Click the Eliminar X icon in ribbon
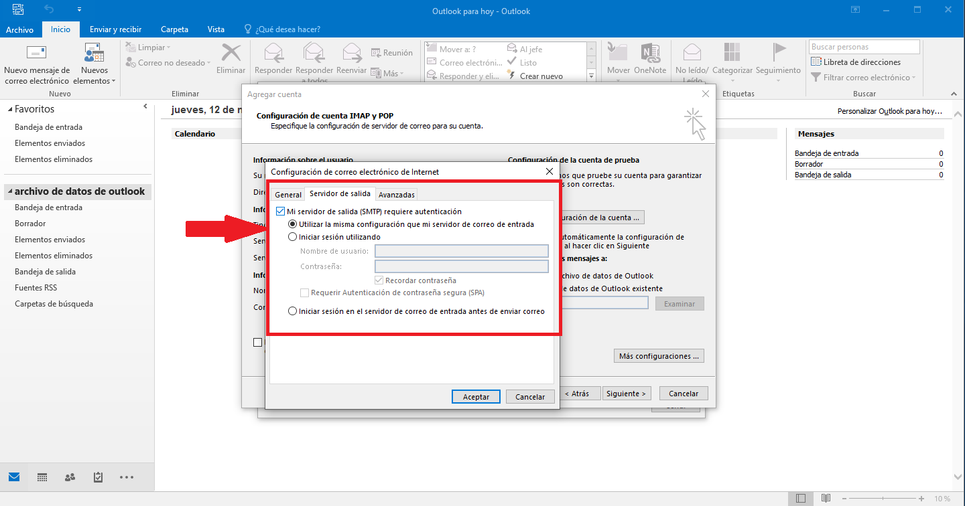Screen dimensions: 965x506 tap(231, 53)
